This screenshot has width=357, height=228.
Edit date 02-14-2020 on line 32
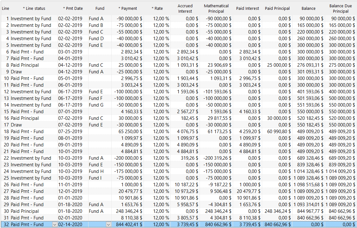coord(70,225)
